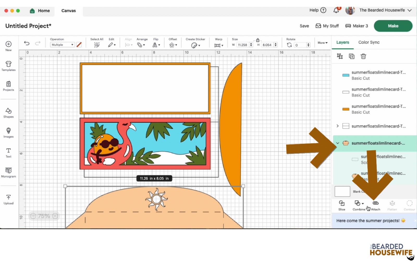Screen dimensions: 417x265
Task: Collapse the highlighted summerfloatslimlinecard group chevron
Action: point(338,143)
